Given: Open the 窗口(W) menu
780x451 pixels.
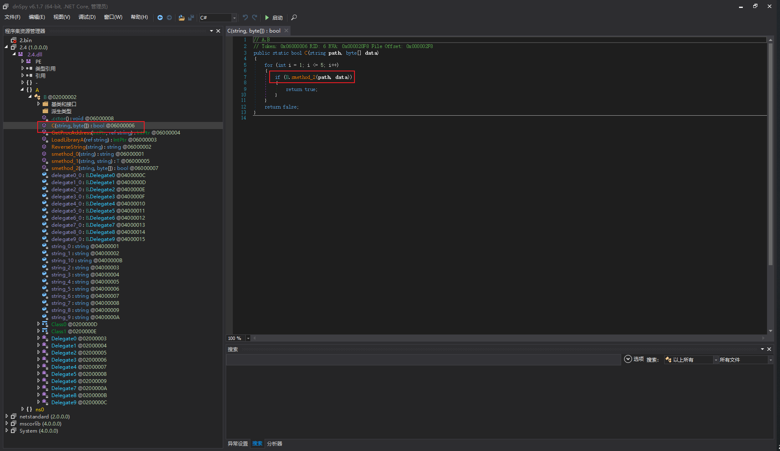Looking at the screenshot, I should (x=113, y=17).
